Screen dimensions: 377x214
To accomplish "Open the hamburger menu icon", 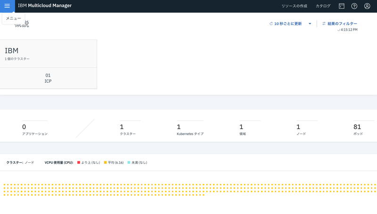I will 7,6.
